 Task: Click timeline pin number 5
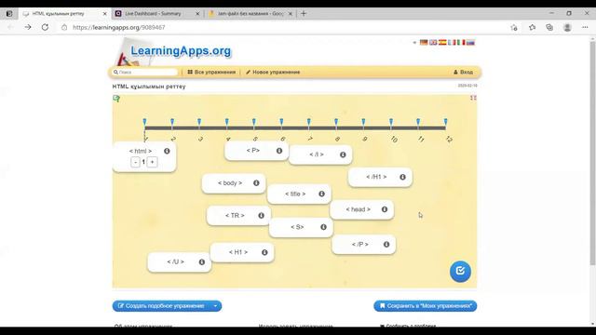click(254, 122)
